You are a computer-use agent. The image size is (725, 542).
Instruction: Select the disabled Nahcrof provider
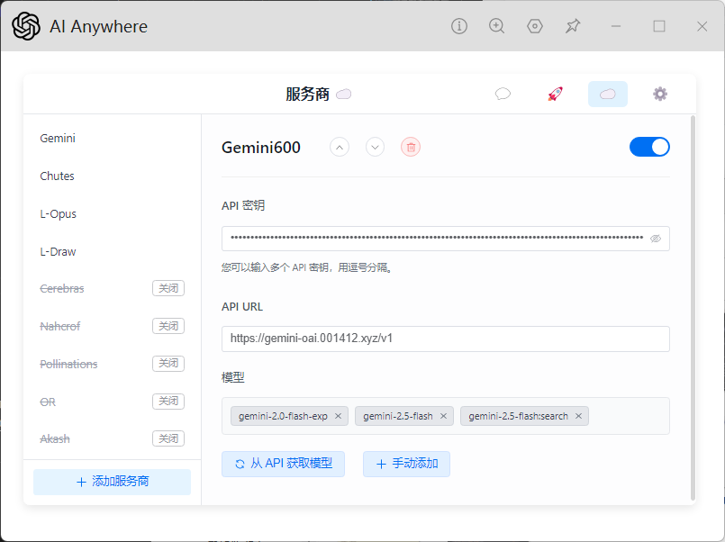tap(60, 327)
